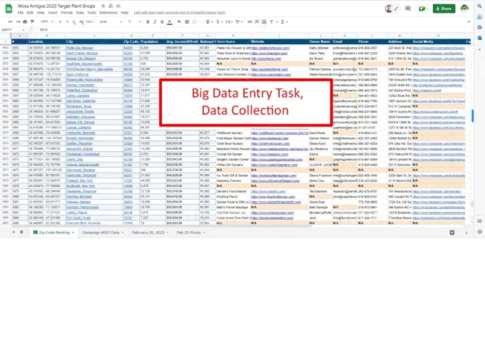Open the fill color picker
Image resolution: width=485 pixels, height=364 pixels.
tap(179, 22)
